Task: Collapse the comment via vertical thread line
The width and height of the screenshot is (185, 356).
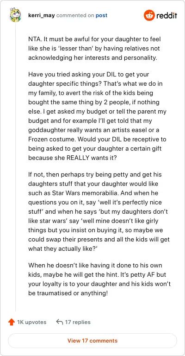Action: [15, 167]
